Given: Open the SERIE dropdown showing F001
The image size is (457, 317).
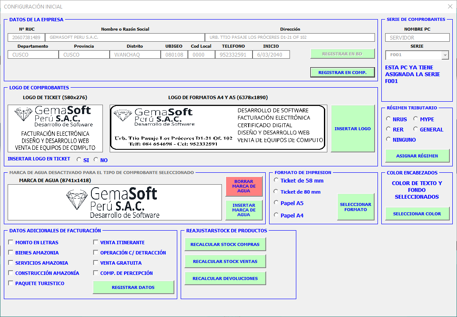Looking at the screenshot, I should tap(445, 55).
